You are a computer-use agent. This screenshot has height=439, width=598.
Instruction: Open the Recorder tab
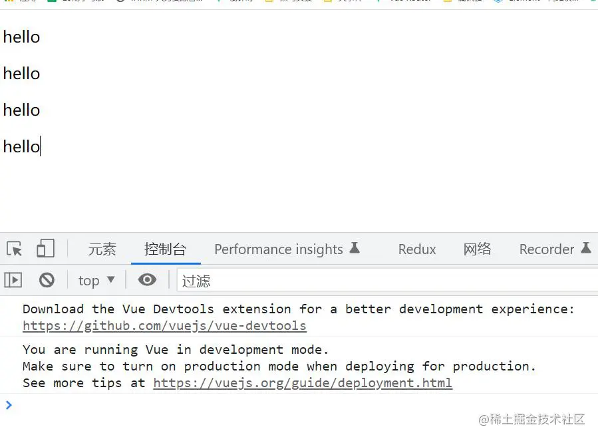(555, 249)
